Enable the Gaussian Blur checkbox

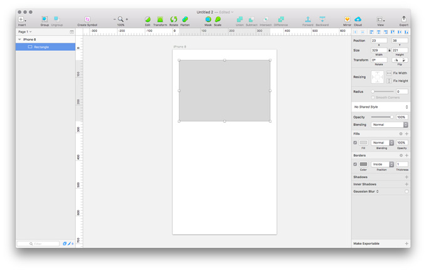[407, 192]
